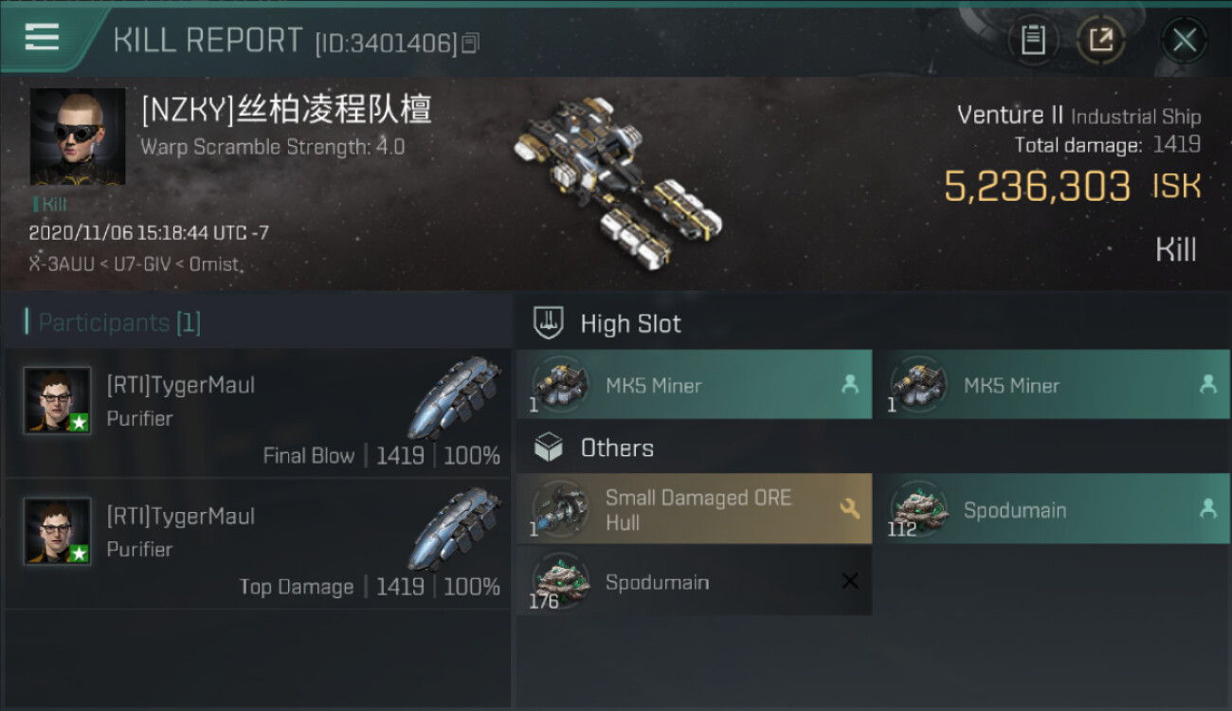Open TygerMaul Final Blow participant entry
Screen dimensions: 1232x711
(x=258, y=413)
